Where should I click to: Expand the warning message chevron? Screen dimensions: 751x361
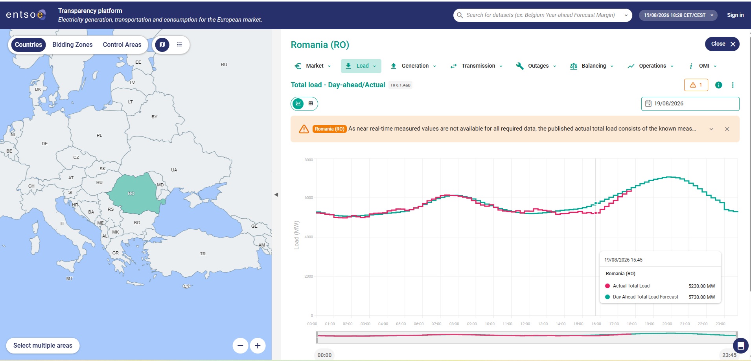(x=711, y=129)
